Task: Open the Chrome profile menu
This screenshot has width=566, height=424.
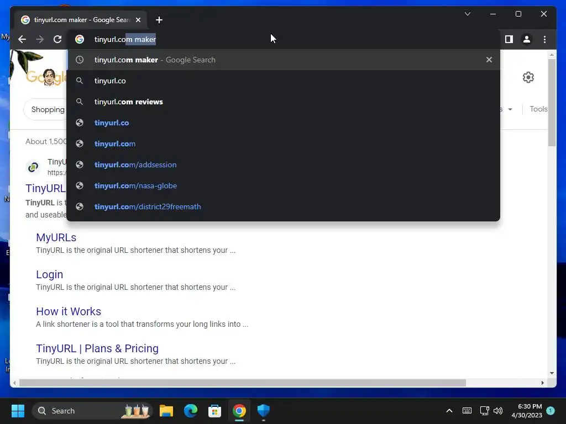Action: pyautogui.click(x=527, y=39)
